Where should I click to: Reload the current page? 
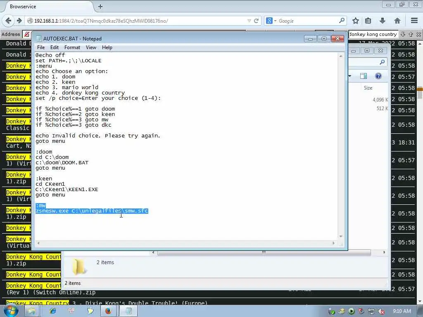(256, 21)
